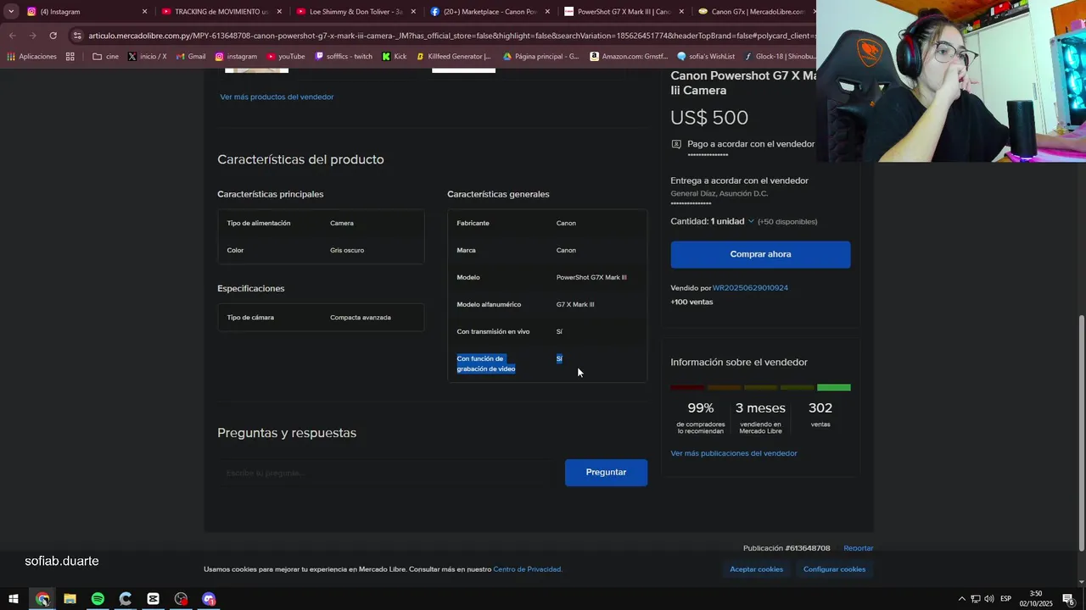The height and width of the screenshot is (610, 1086).
Task: Open Ver más productos del vendedor link
Action: [277, 97]
